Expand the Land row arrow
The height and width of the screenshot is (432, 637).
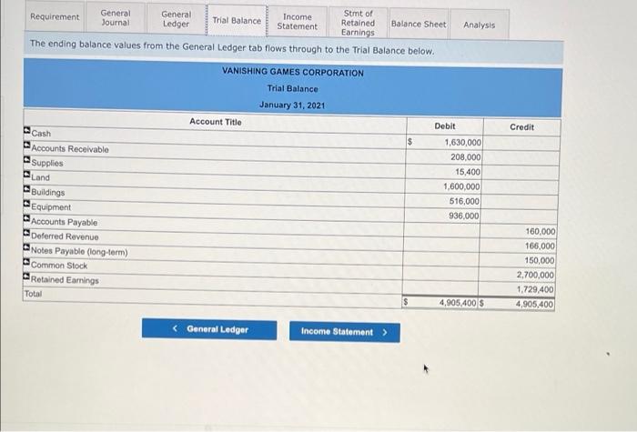pos(26,175)
